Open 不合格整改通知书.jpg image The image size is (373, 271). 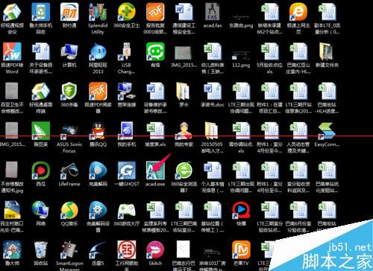click(x=12, y=170)
